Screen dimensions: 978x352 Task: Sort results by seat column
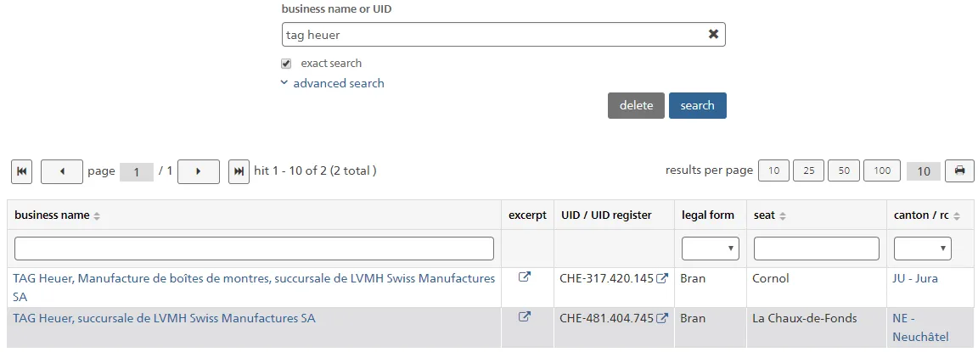click(x=783, y=215)
